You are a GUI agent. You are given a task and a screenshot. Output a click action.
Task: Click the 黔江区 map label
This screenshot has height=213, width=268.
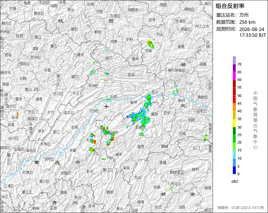pyautogui.click(x=108, y=170)
